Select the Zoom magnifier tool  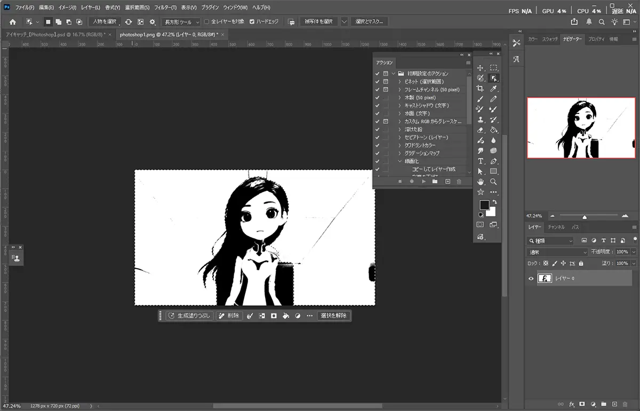494,182
